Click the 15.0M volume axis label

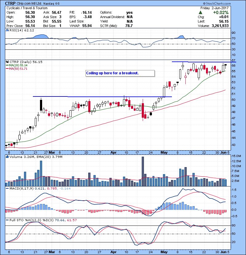[x=236, y=156]
